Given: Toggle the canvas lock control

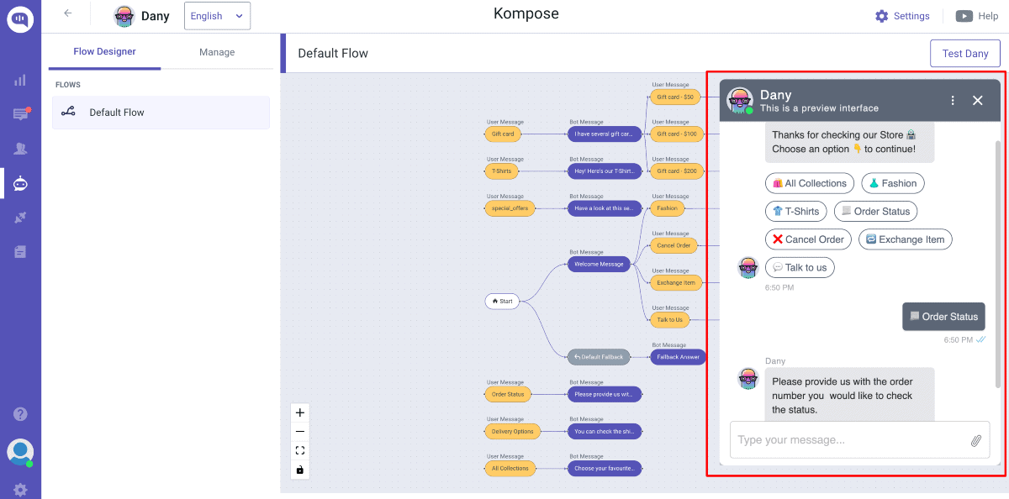Looking at the screenshot, I should coord(300,470).
